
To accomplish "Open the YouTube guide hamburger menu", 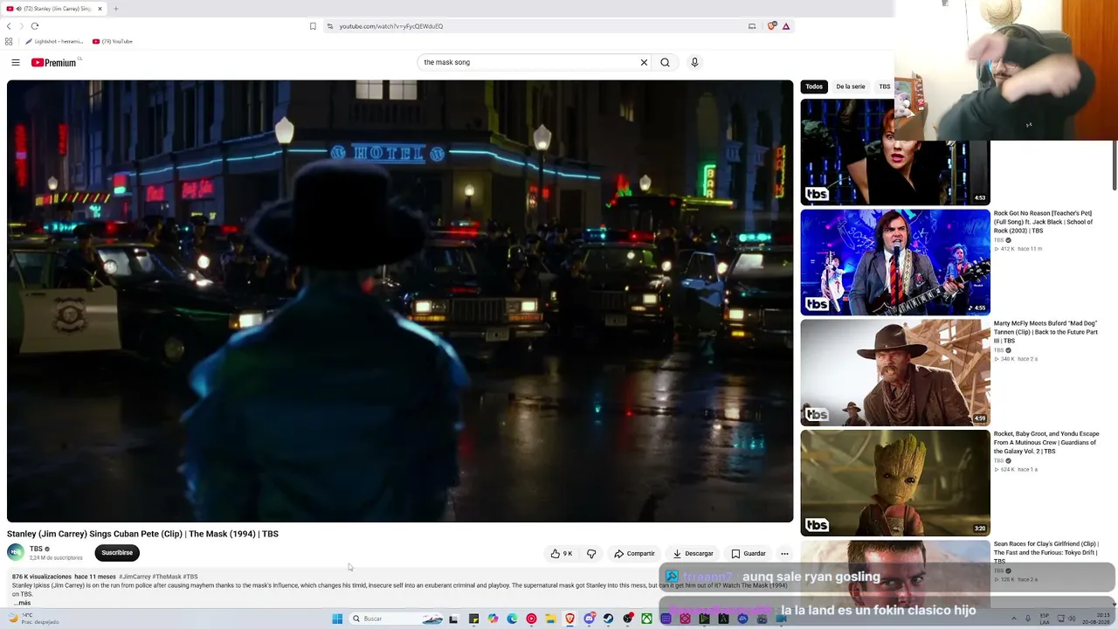I will (16, 62).
